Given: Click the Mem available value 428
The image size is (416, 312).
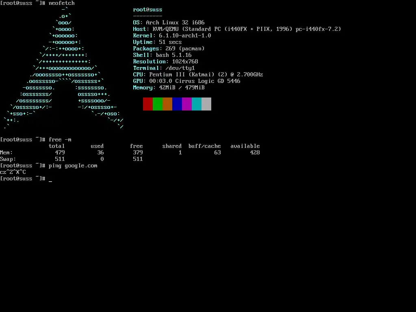Looking at the screenshot, I should tap(255, 153).
